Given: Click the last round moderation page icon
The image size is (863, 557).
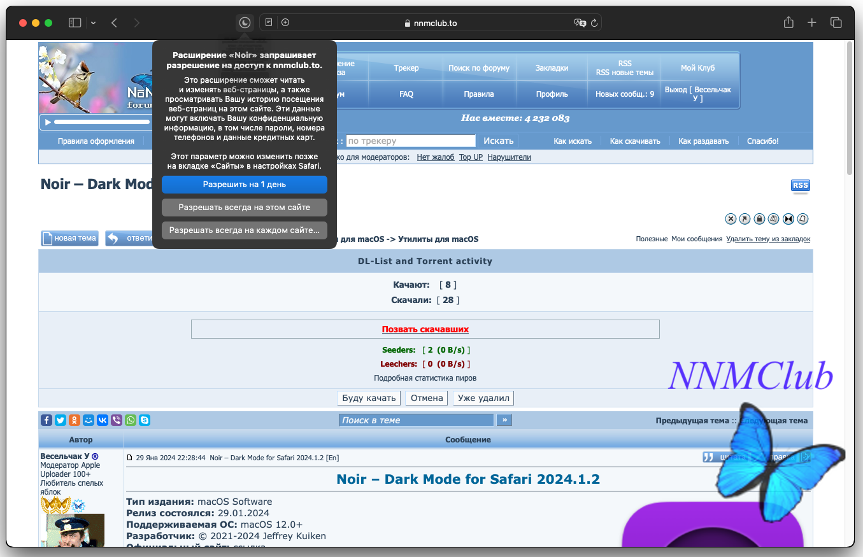Looking at the screenshot, I should coord(803,219).
